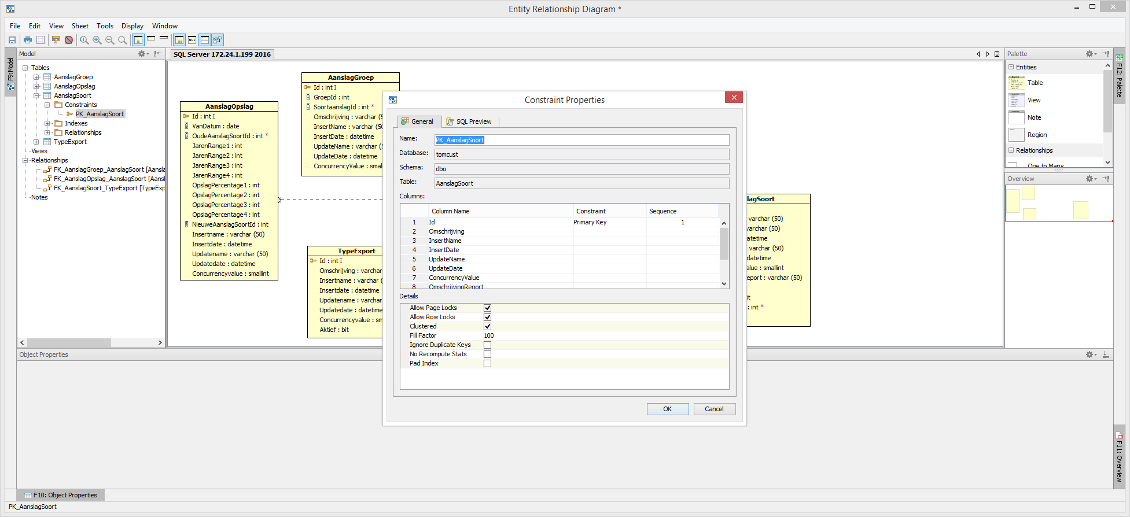Click the auto-layout hierarchy toolbar icon
The width and height of the screenshot is (1130, 517).
pyautogui.click(x=56, y=40)
